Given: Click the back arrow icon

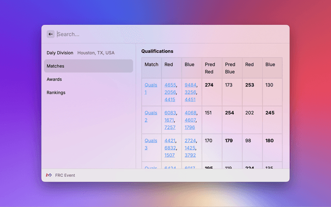Looking at the screenshot, I should (x=50, y=34).
